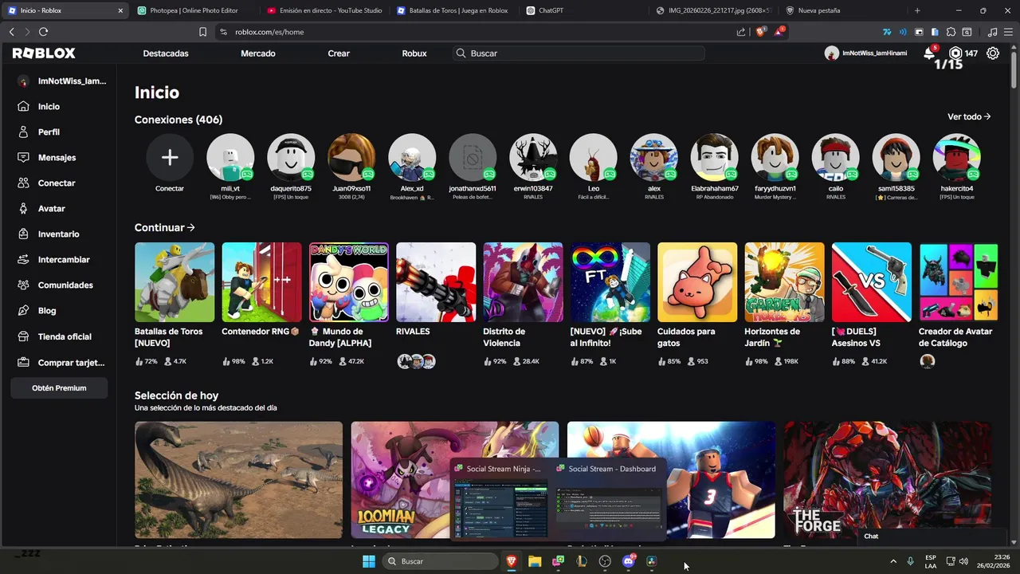Open Horizontes de Jardín game thumbnail
The width and height of the screenshot is (1020, 574).
pos(784,282)
